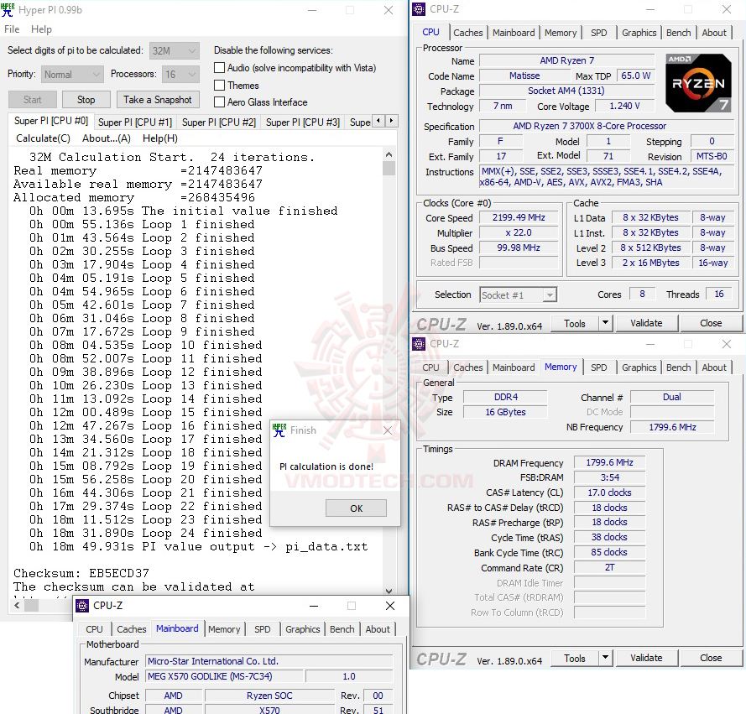Check Aero Glass Interface option

(219, 102)
